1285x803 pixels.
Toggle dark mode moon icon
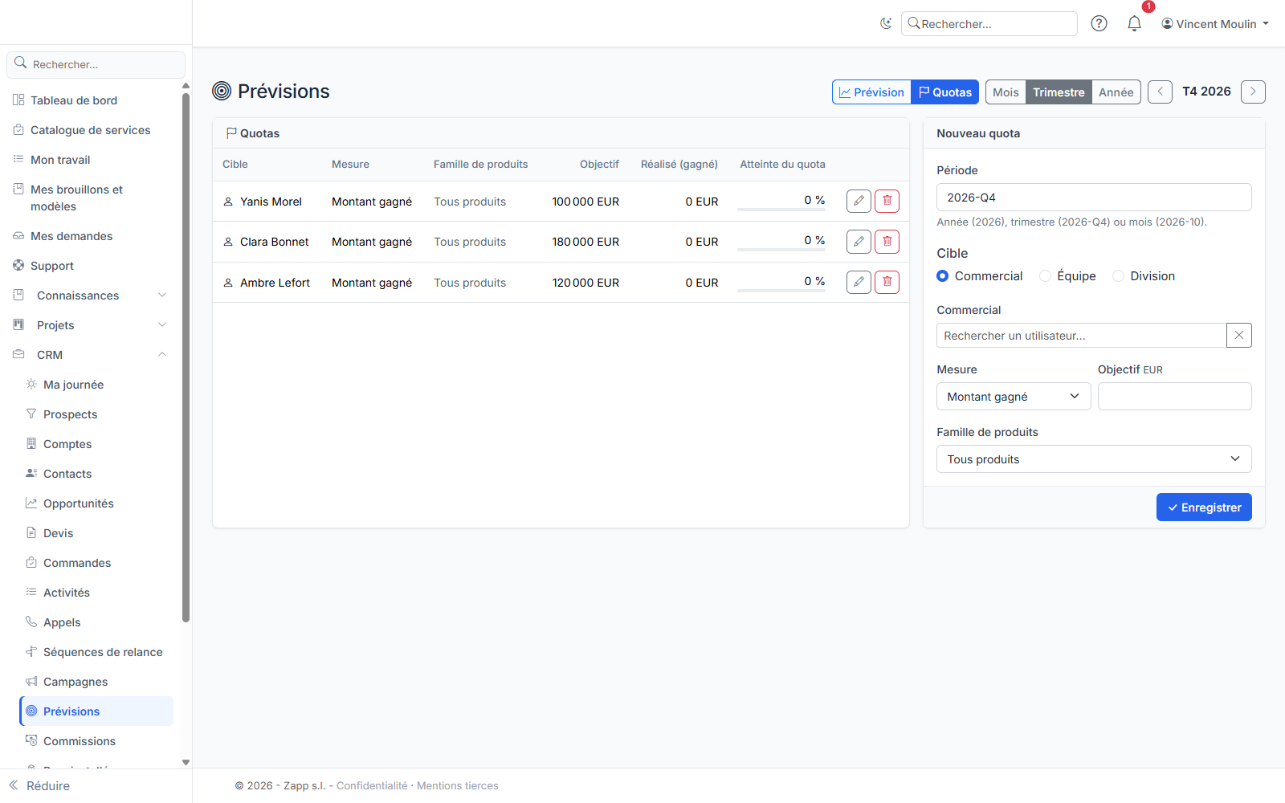tap(886, 23)
